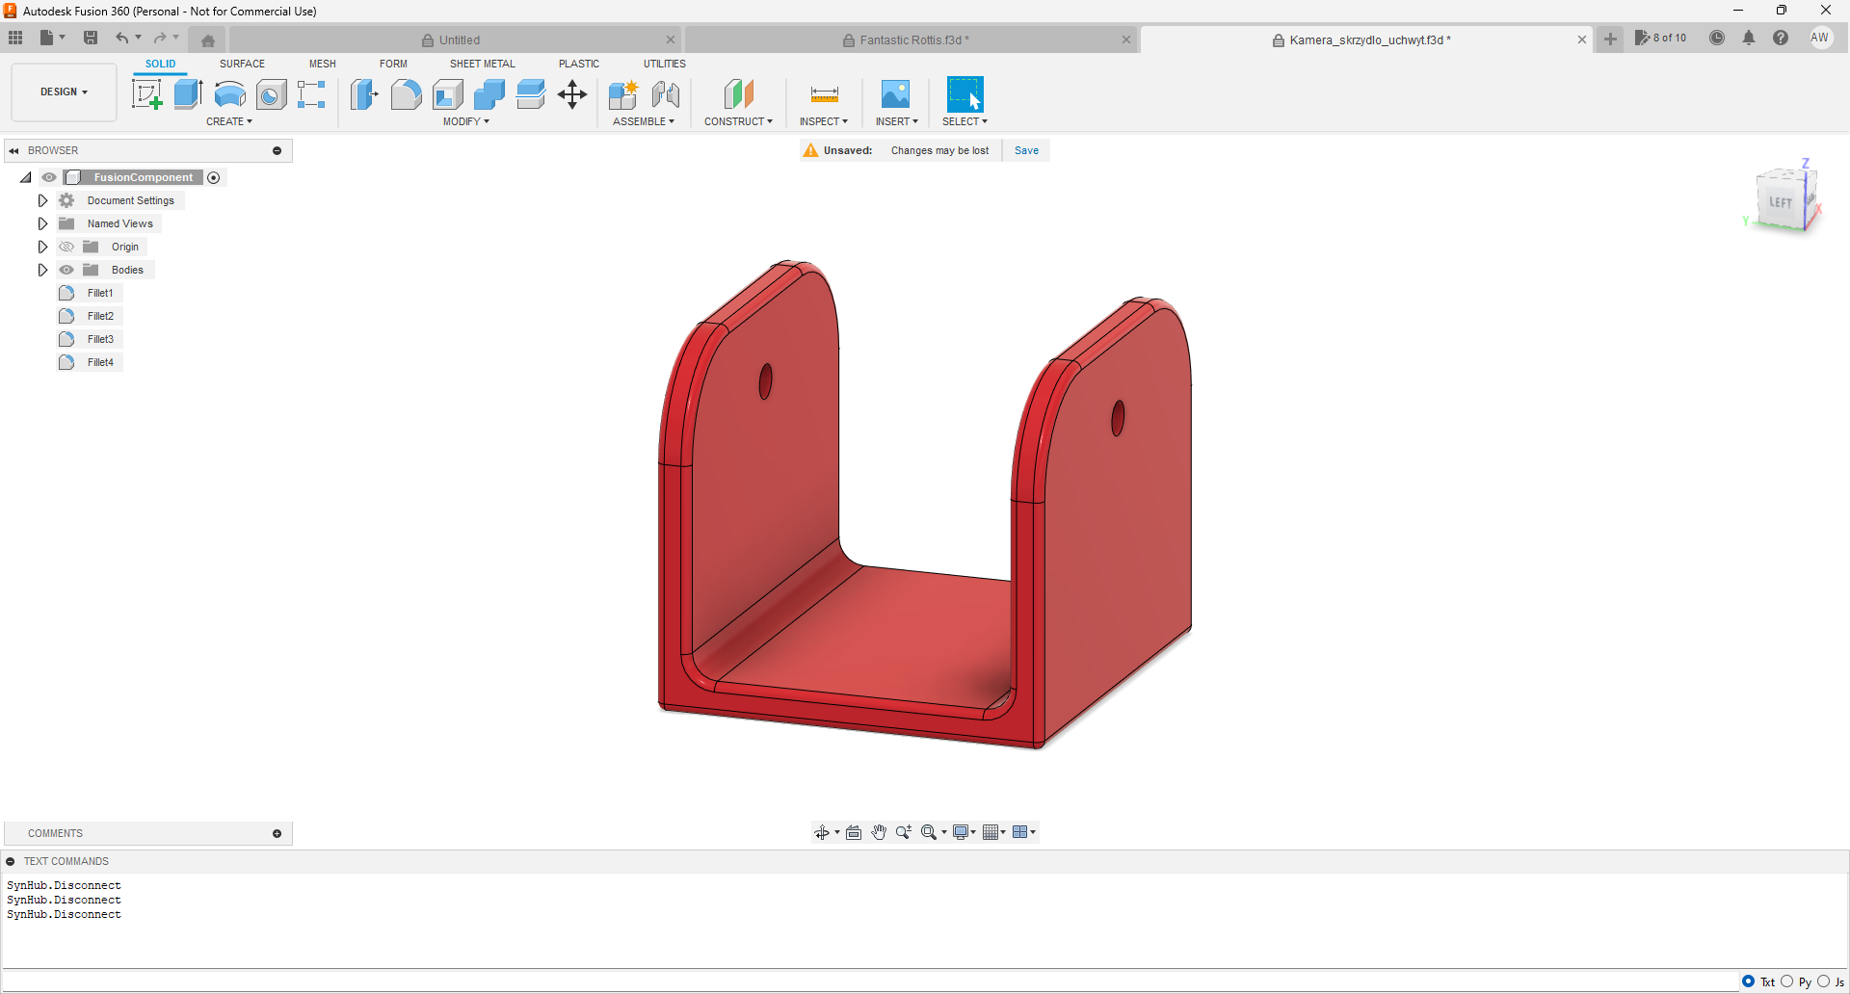
Task: Select the Combine tool
Action: click(x=489, y=94)
